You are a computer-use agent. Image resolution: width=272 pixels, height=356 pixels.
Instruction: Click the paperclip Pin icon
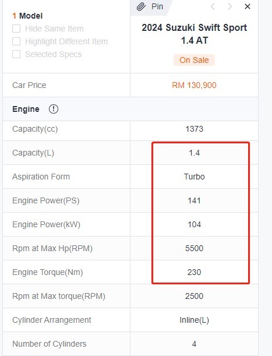[141, 6]
